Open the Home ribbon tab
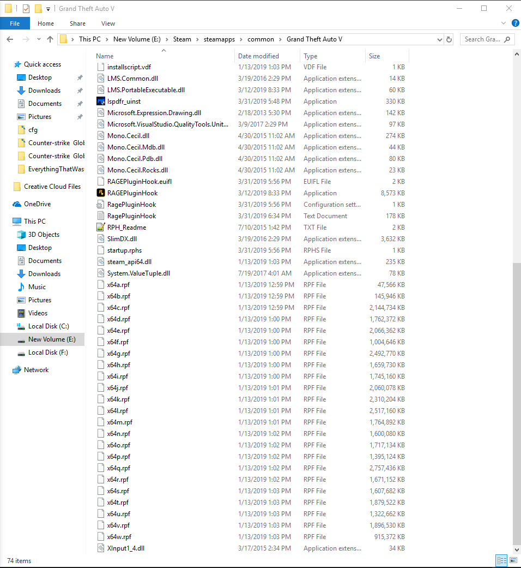 pyautogui.click(x=46, y=23)
